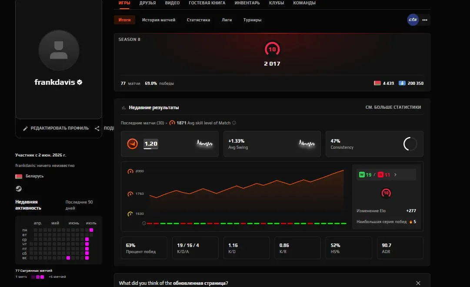Click the Avg Swing +1.33% card
This screenshot has height=287, width=470.
coord(272,144)
